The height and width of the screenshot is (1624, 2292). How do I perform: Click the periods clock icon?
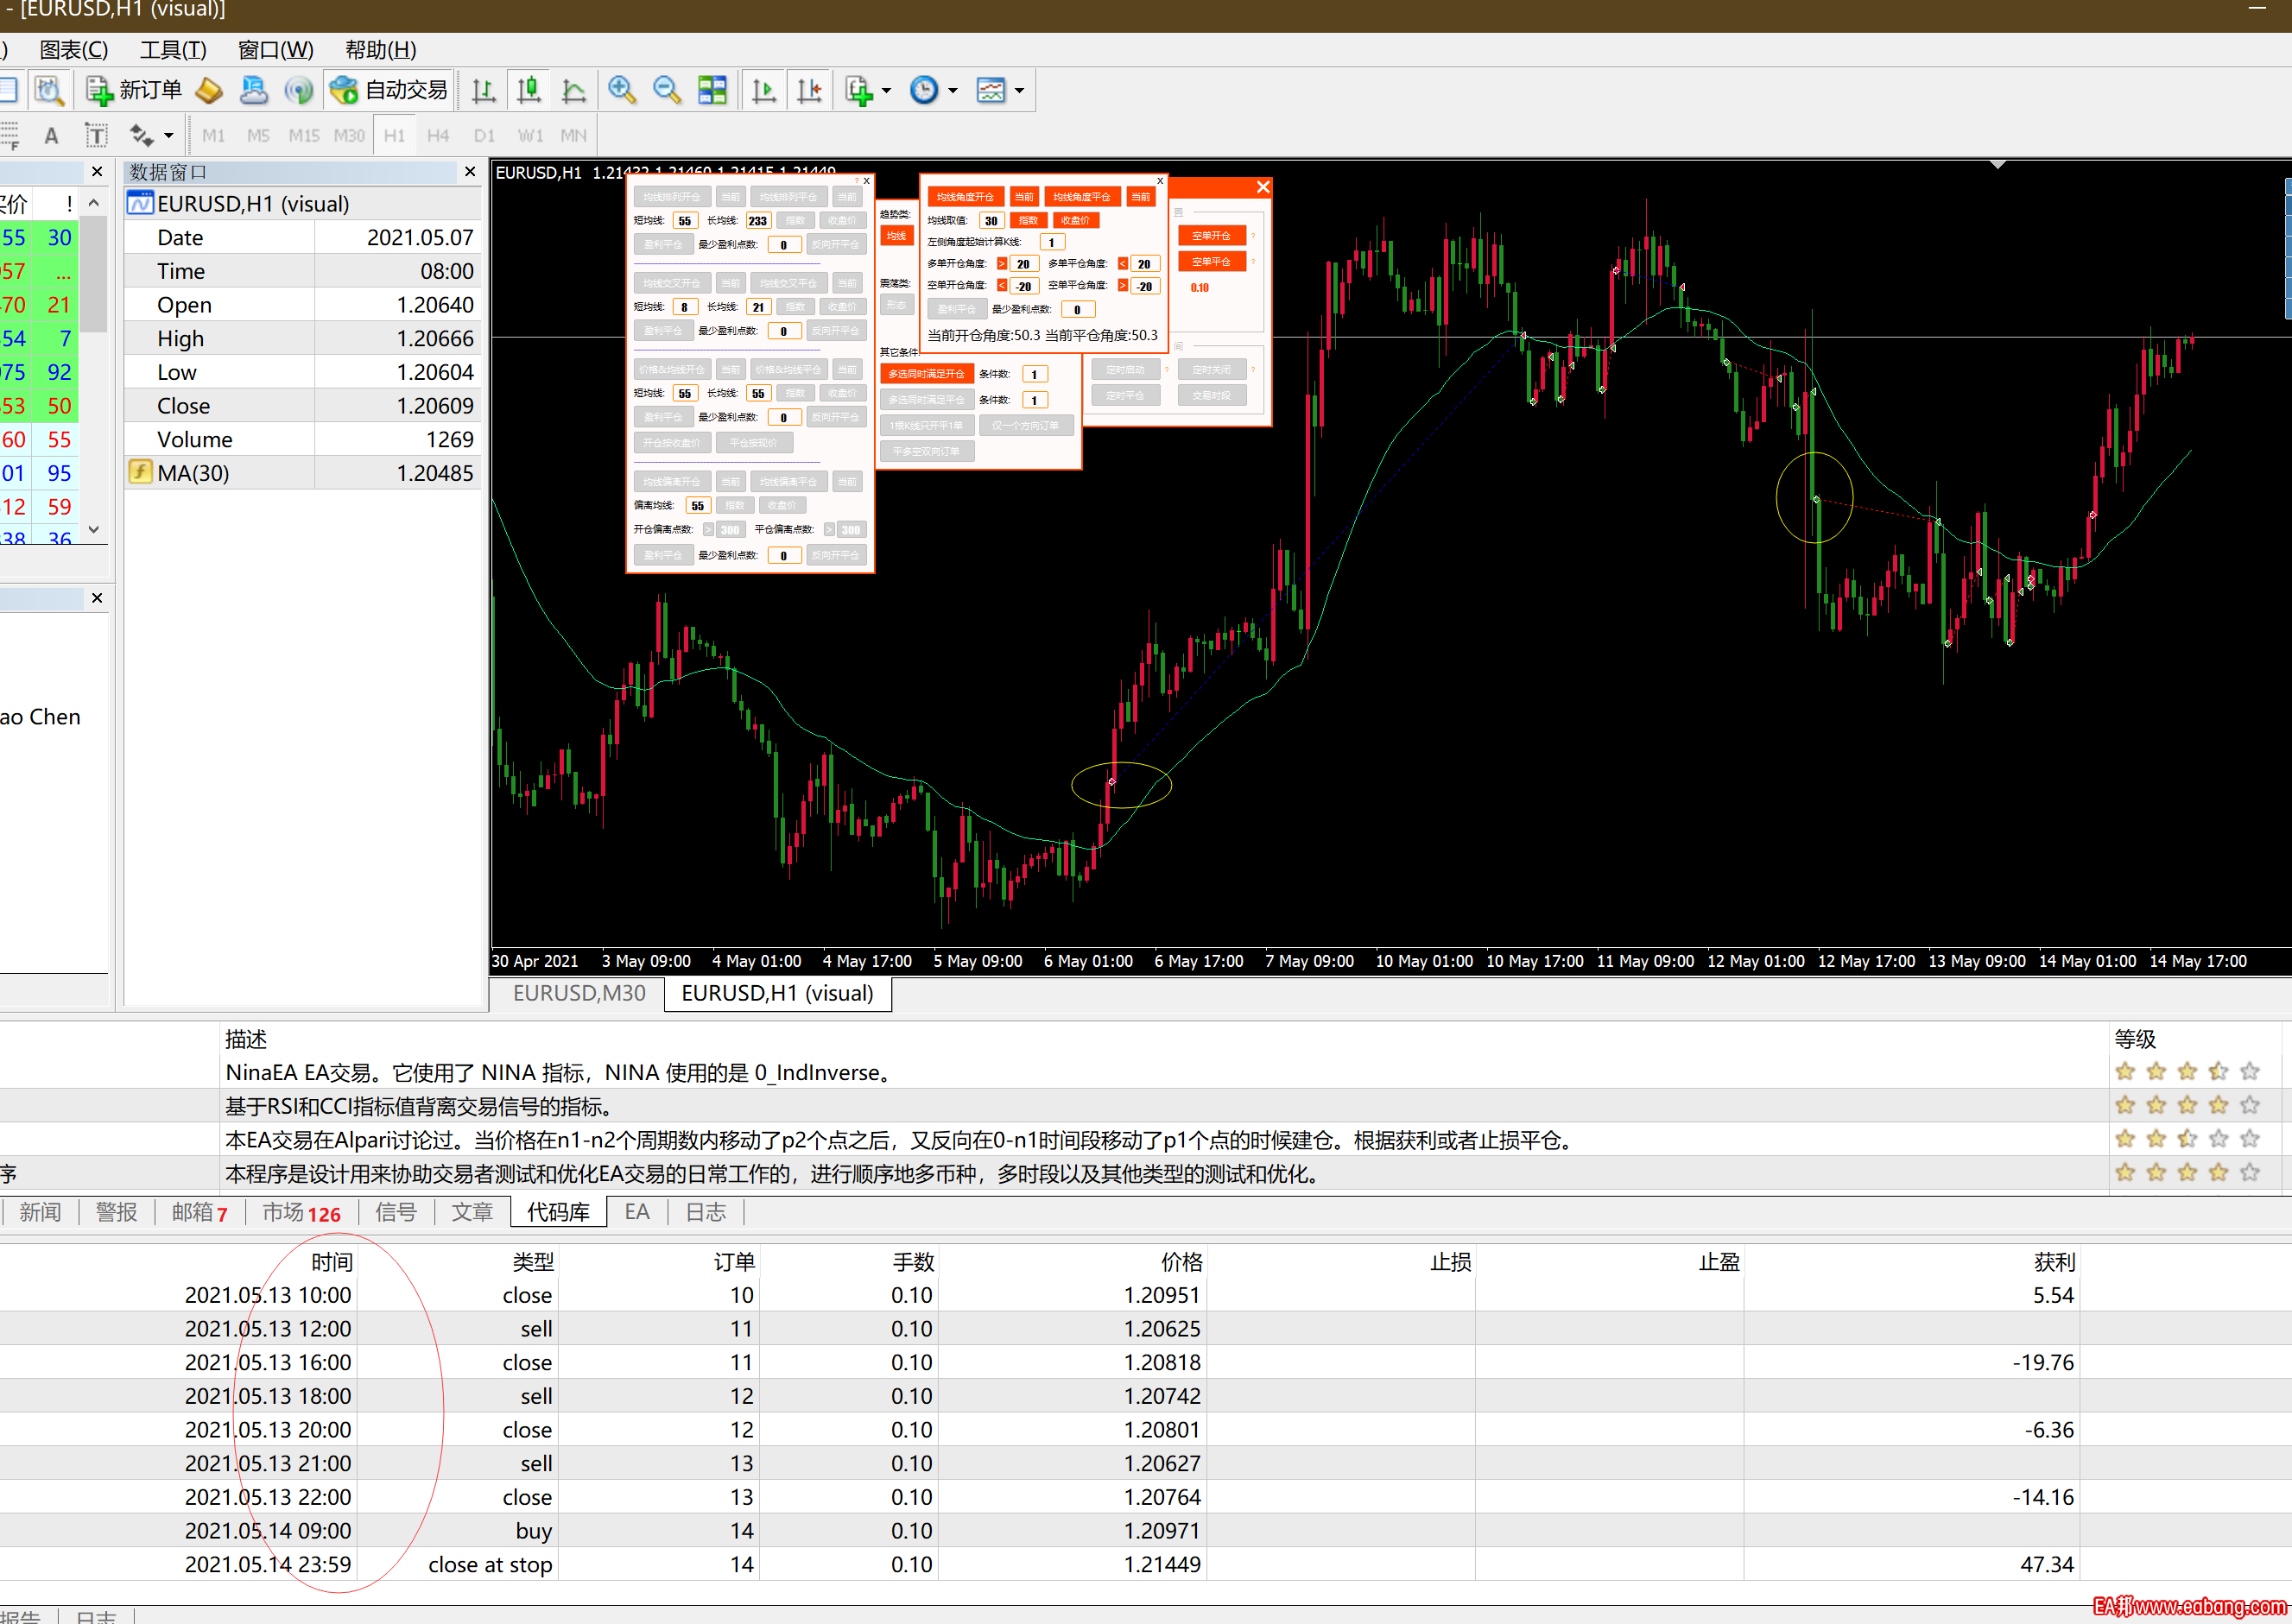click(x=924, y=90)
